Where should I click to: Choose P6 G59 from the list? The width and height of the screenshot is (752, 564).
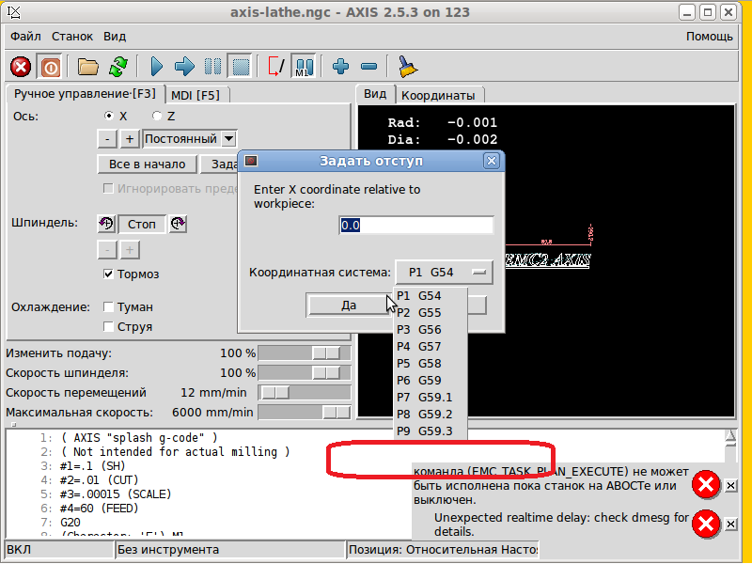431,381
